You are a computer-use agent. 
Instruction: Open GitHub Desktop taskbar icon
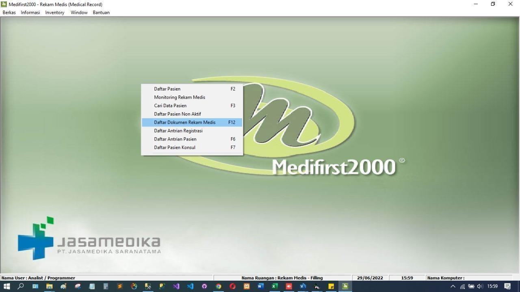pyautogui.click(x=204, y=286)
